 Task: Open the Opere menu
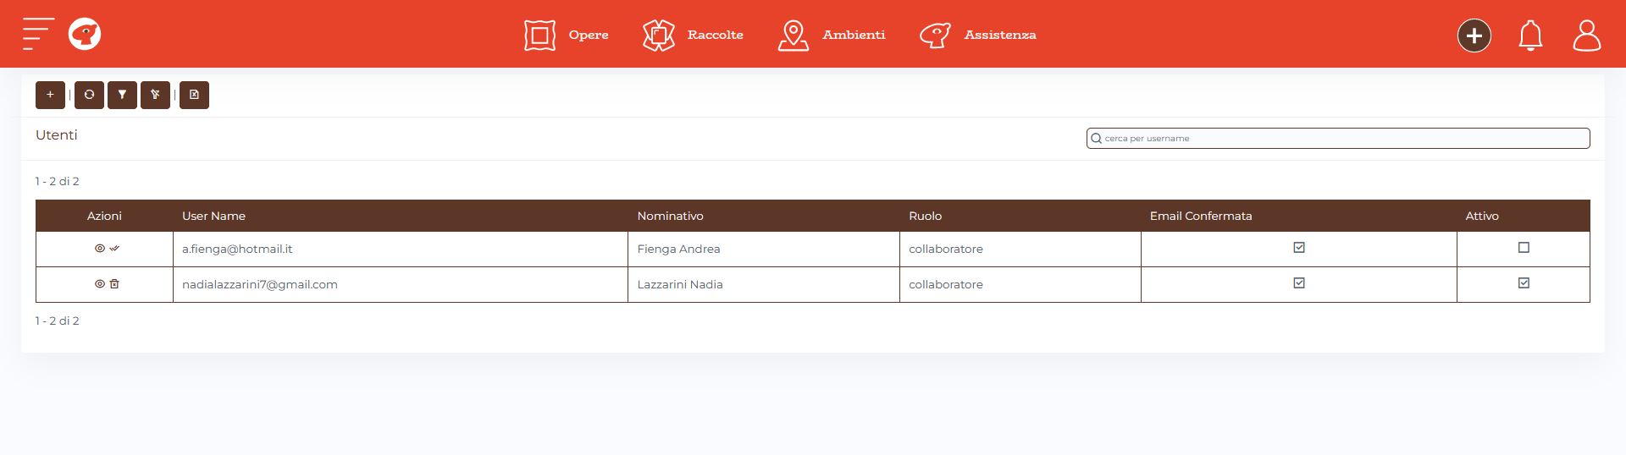(589, 35)
